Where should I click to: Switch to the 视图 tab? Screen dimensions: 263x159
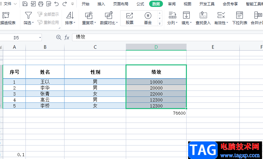click(x=187, y=4)
